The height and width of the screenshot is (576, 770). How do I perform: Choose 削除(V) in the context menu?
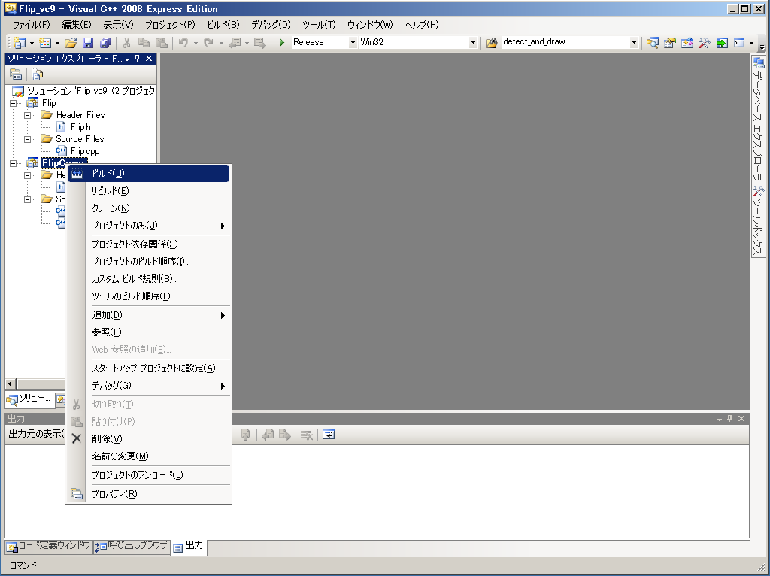[148, 438]
